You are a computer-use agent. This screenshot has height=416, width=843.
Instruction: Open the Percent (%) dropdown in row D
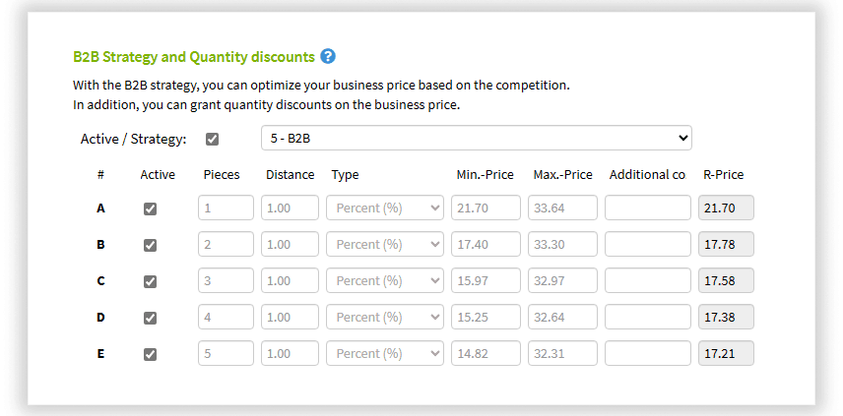(x=385, y=318)
